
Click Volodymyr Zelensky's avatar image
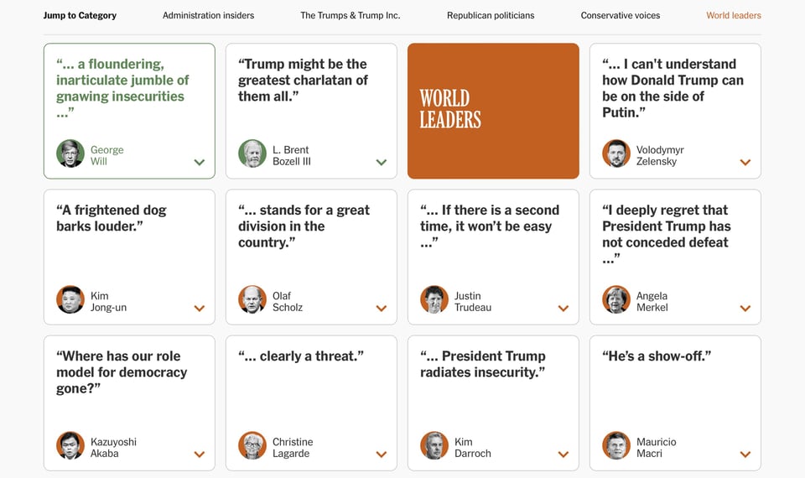616,153
